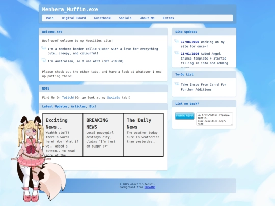
Task: Click the bullet icon beside Take Inspo To-Do item
Action: coord(177,84)
